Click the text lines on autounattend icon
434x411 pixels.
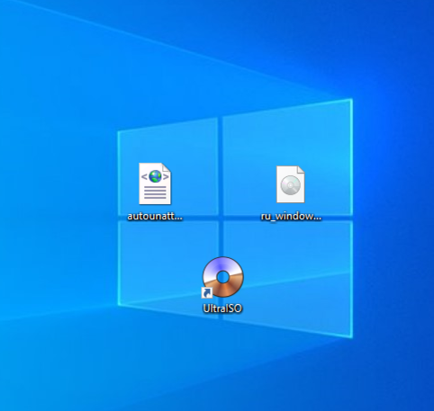click(155, 192)
